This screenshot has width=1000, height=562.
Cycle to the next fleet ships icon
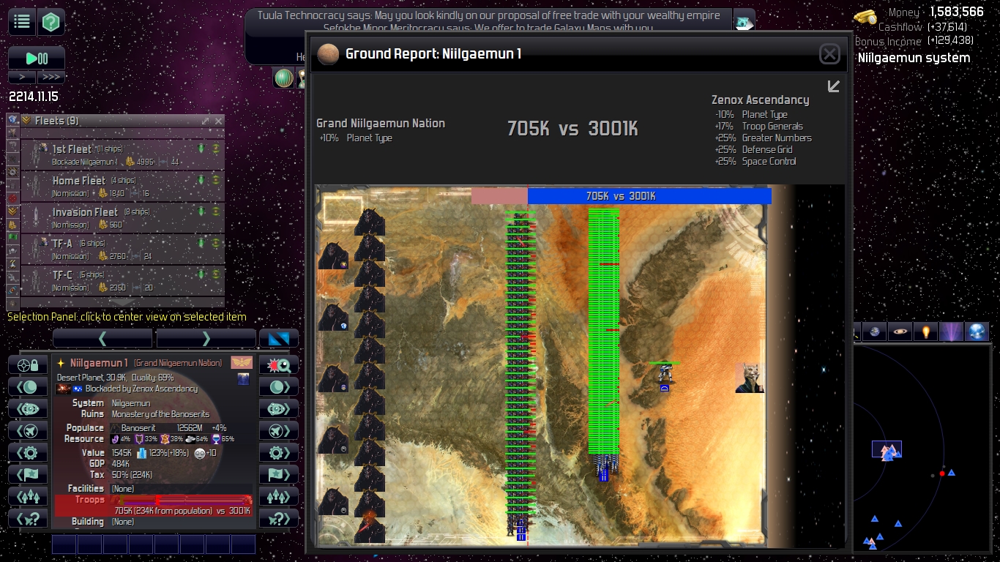point(279,497)
